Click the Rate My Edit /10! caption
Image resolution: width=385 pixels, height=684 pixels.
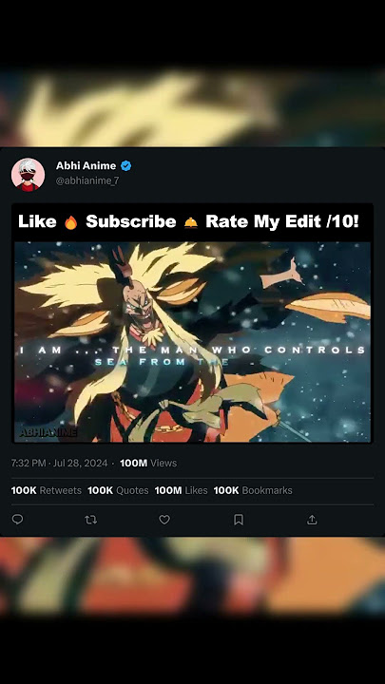click(282, 221)
